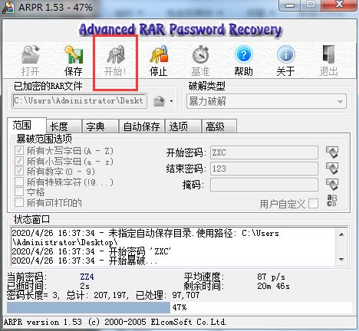Toggle 所有特殊字符 (!@...) checkbox

click(19, 182)
